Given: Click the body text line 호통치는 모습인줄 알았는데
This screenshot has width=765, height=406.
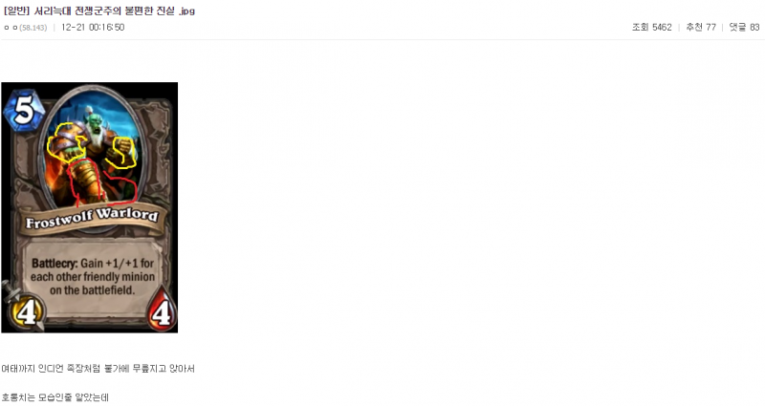Looking at the screenshot, I should click(x=55, y=397).
